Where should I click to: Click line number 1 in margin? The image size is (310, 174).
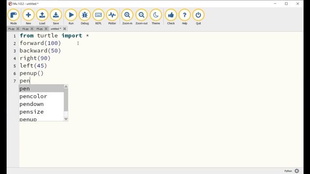point(15,36)
